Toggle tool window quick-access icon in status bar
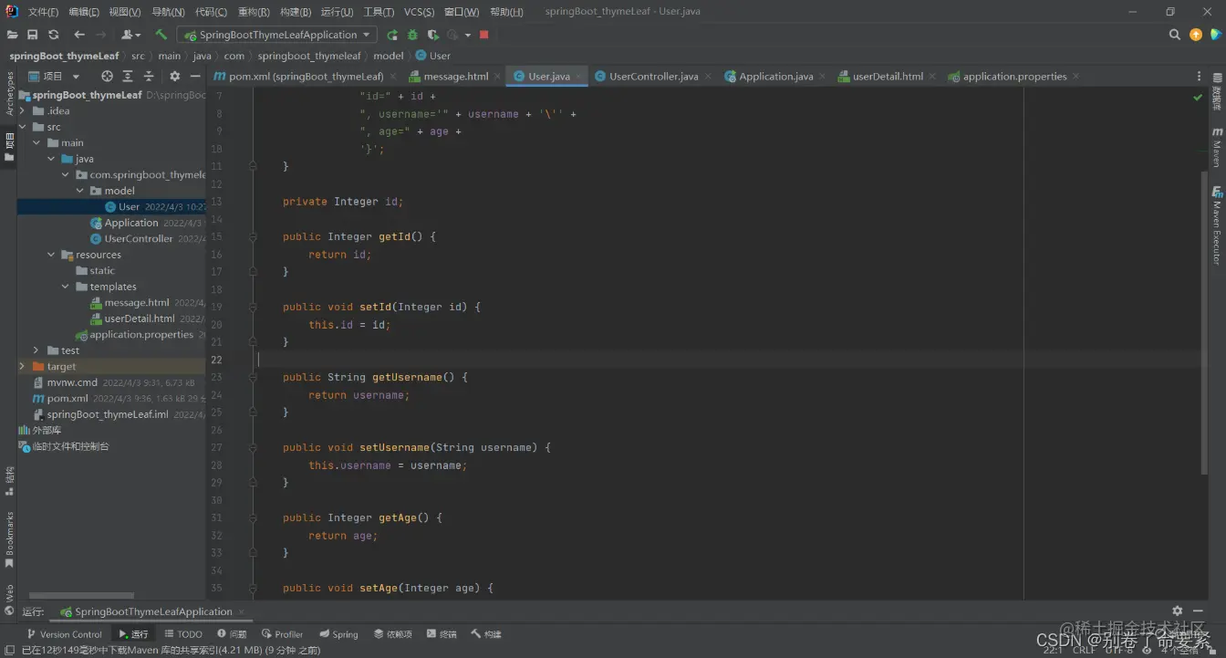This screenshot has height=658, width=1226. click(8, 650)
